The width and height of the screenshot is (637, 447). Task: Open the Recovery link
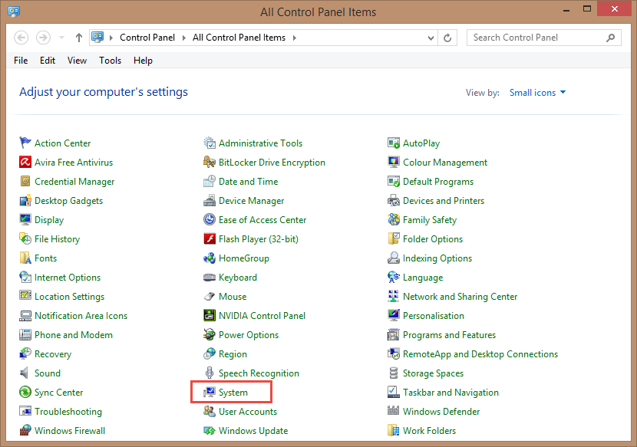point(53,354)
